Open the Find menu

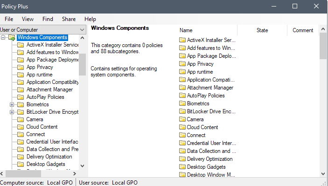tap(48, 19)
